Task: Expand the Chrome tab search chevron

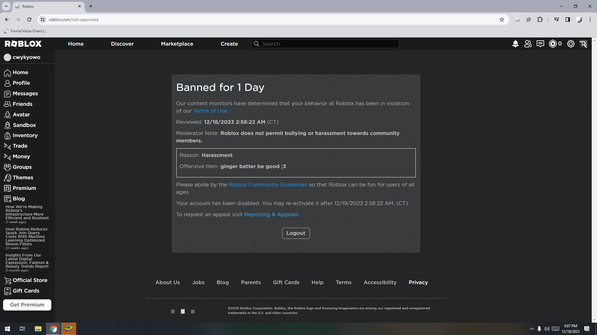Action: coord(6,6)
